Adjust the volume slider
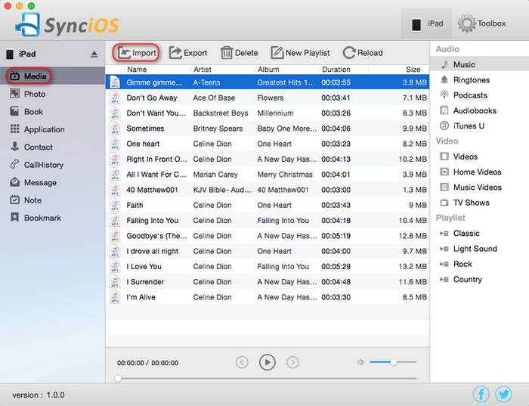 pos(394,362)
